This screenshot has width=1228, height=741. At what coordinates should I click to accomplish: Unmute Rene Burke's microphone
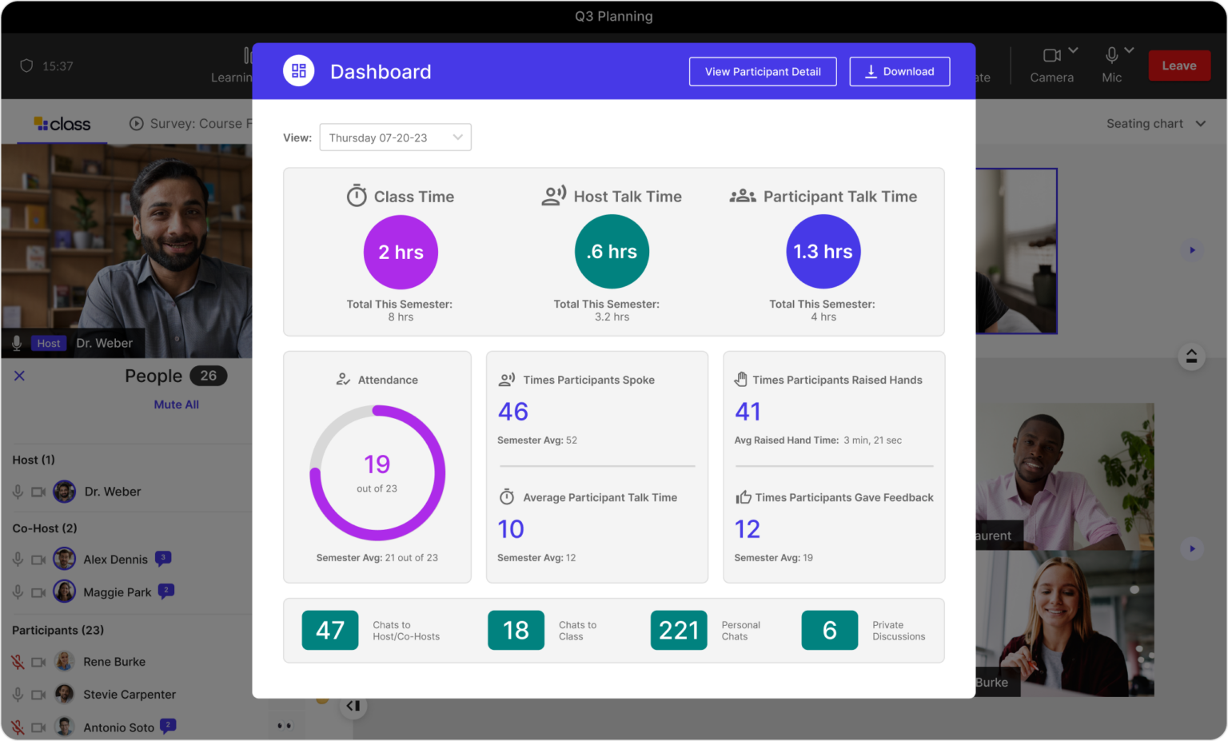pos(18,662)
